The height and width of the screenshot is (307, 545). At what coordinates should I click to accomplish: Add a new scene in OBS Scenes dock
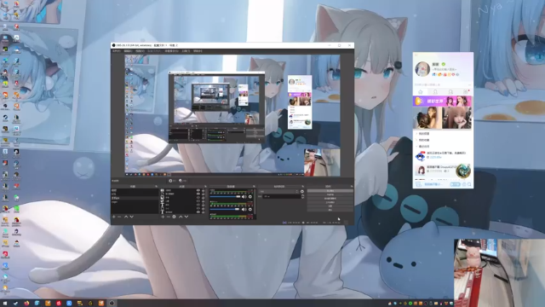click(x=113, y=217)
